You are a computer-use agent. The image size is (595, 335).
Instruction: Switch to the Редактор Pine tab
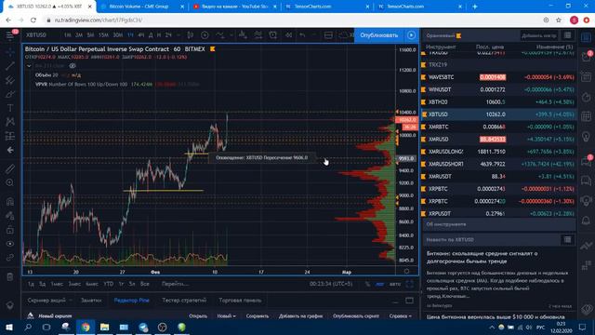tap(132, 301)
